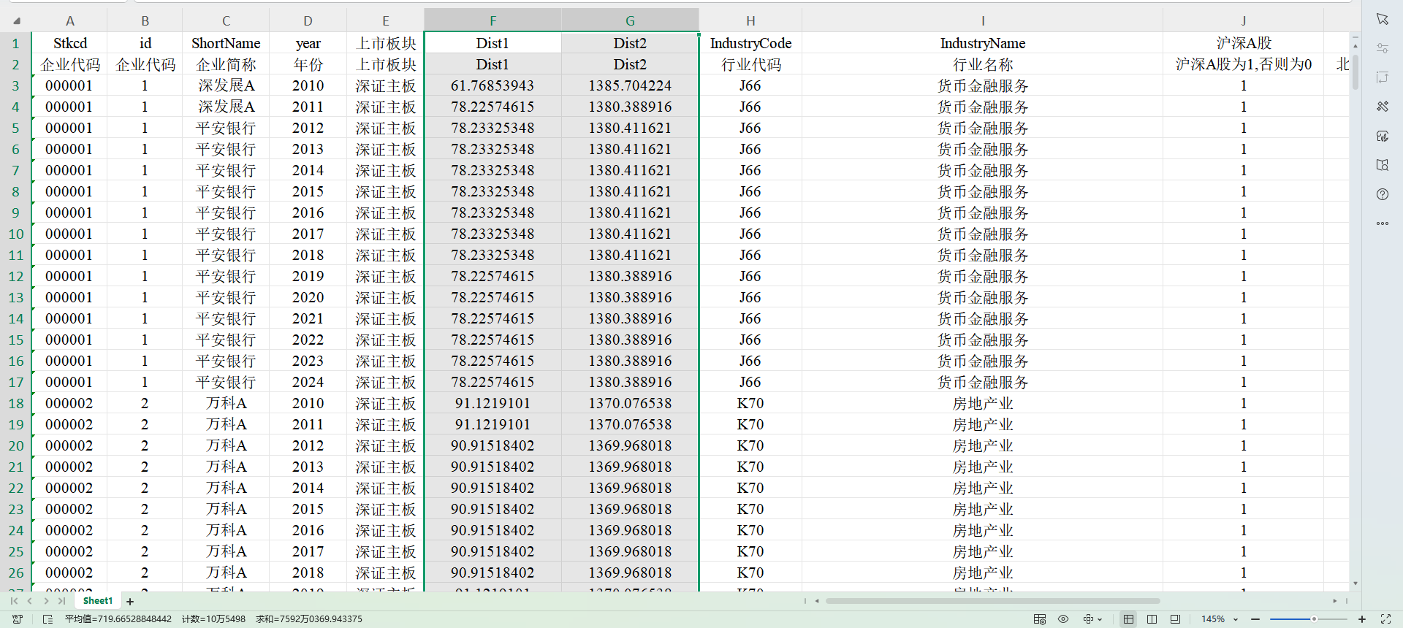Open the help question mark icon
This screenshot has height=628, width=1403.
[1383, 194]
